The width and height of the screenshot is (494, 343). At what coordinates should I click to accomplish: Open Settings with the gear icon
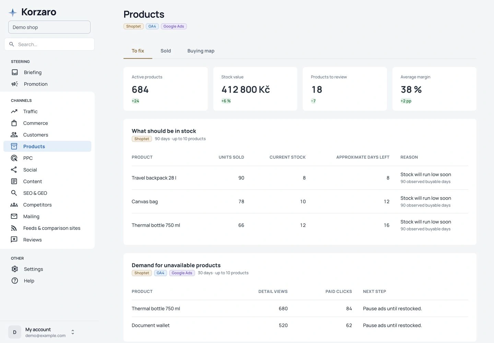pyautogui.click(x=15, y=269)
